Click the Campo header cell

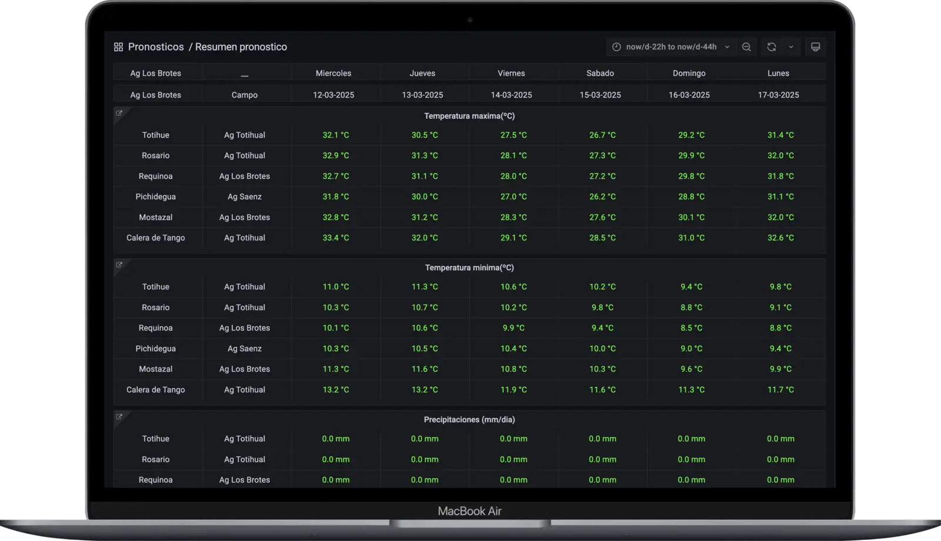point(245,95)
